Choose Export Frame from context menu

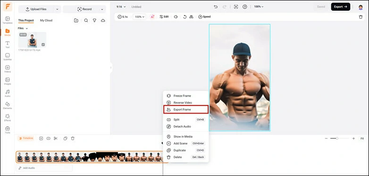(185, 109)
